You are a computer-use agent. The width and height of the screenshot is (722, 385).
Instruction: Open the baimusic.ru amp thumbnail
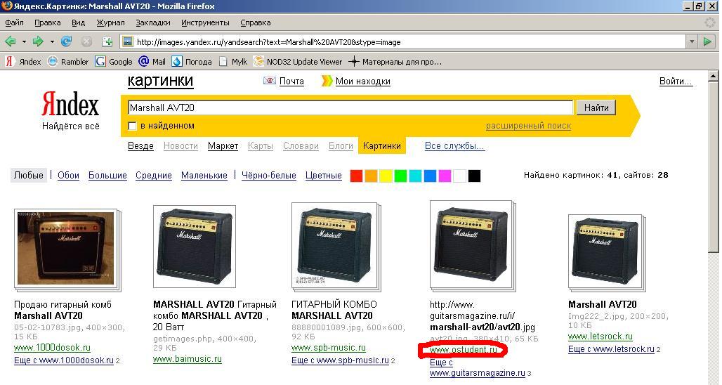195,247
